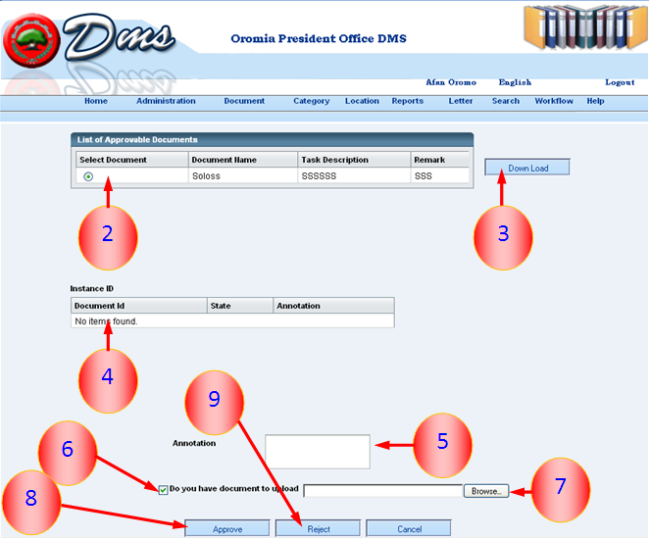Open the Document menu
649x539 pixels.
coord(244,101)
